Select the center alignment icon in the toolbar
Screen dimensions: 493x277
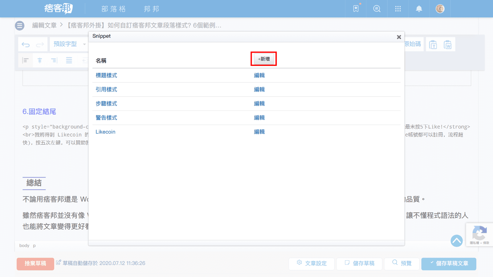pos(40,60)
